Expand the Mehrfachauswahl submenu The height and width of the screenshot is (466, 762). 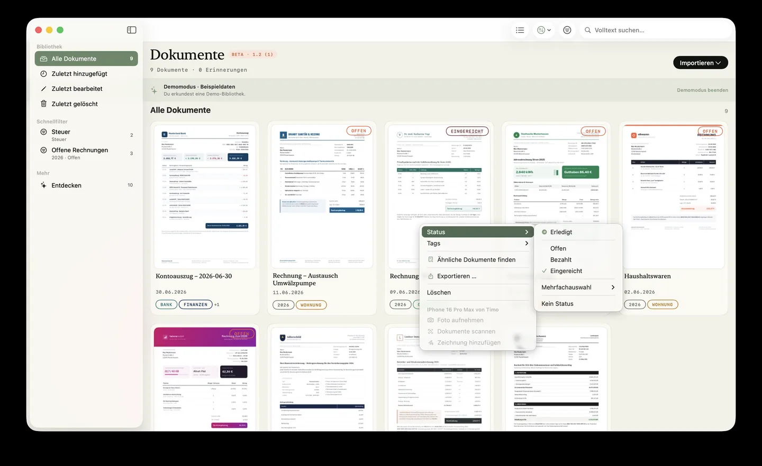578,287
